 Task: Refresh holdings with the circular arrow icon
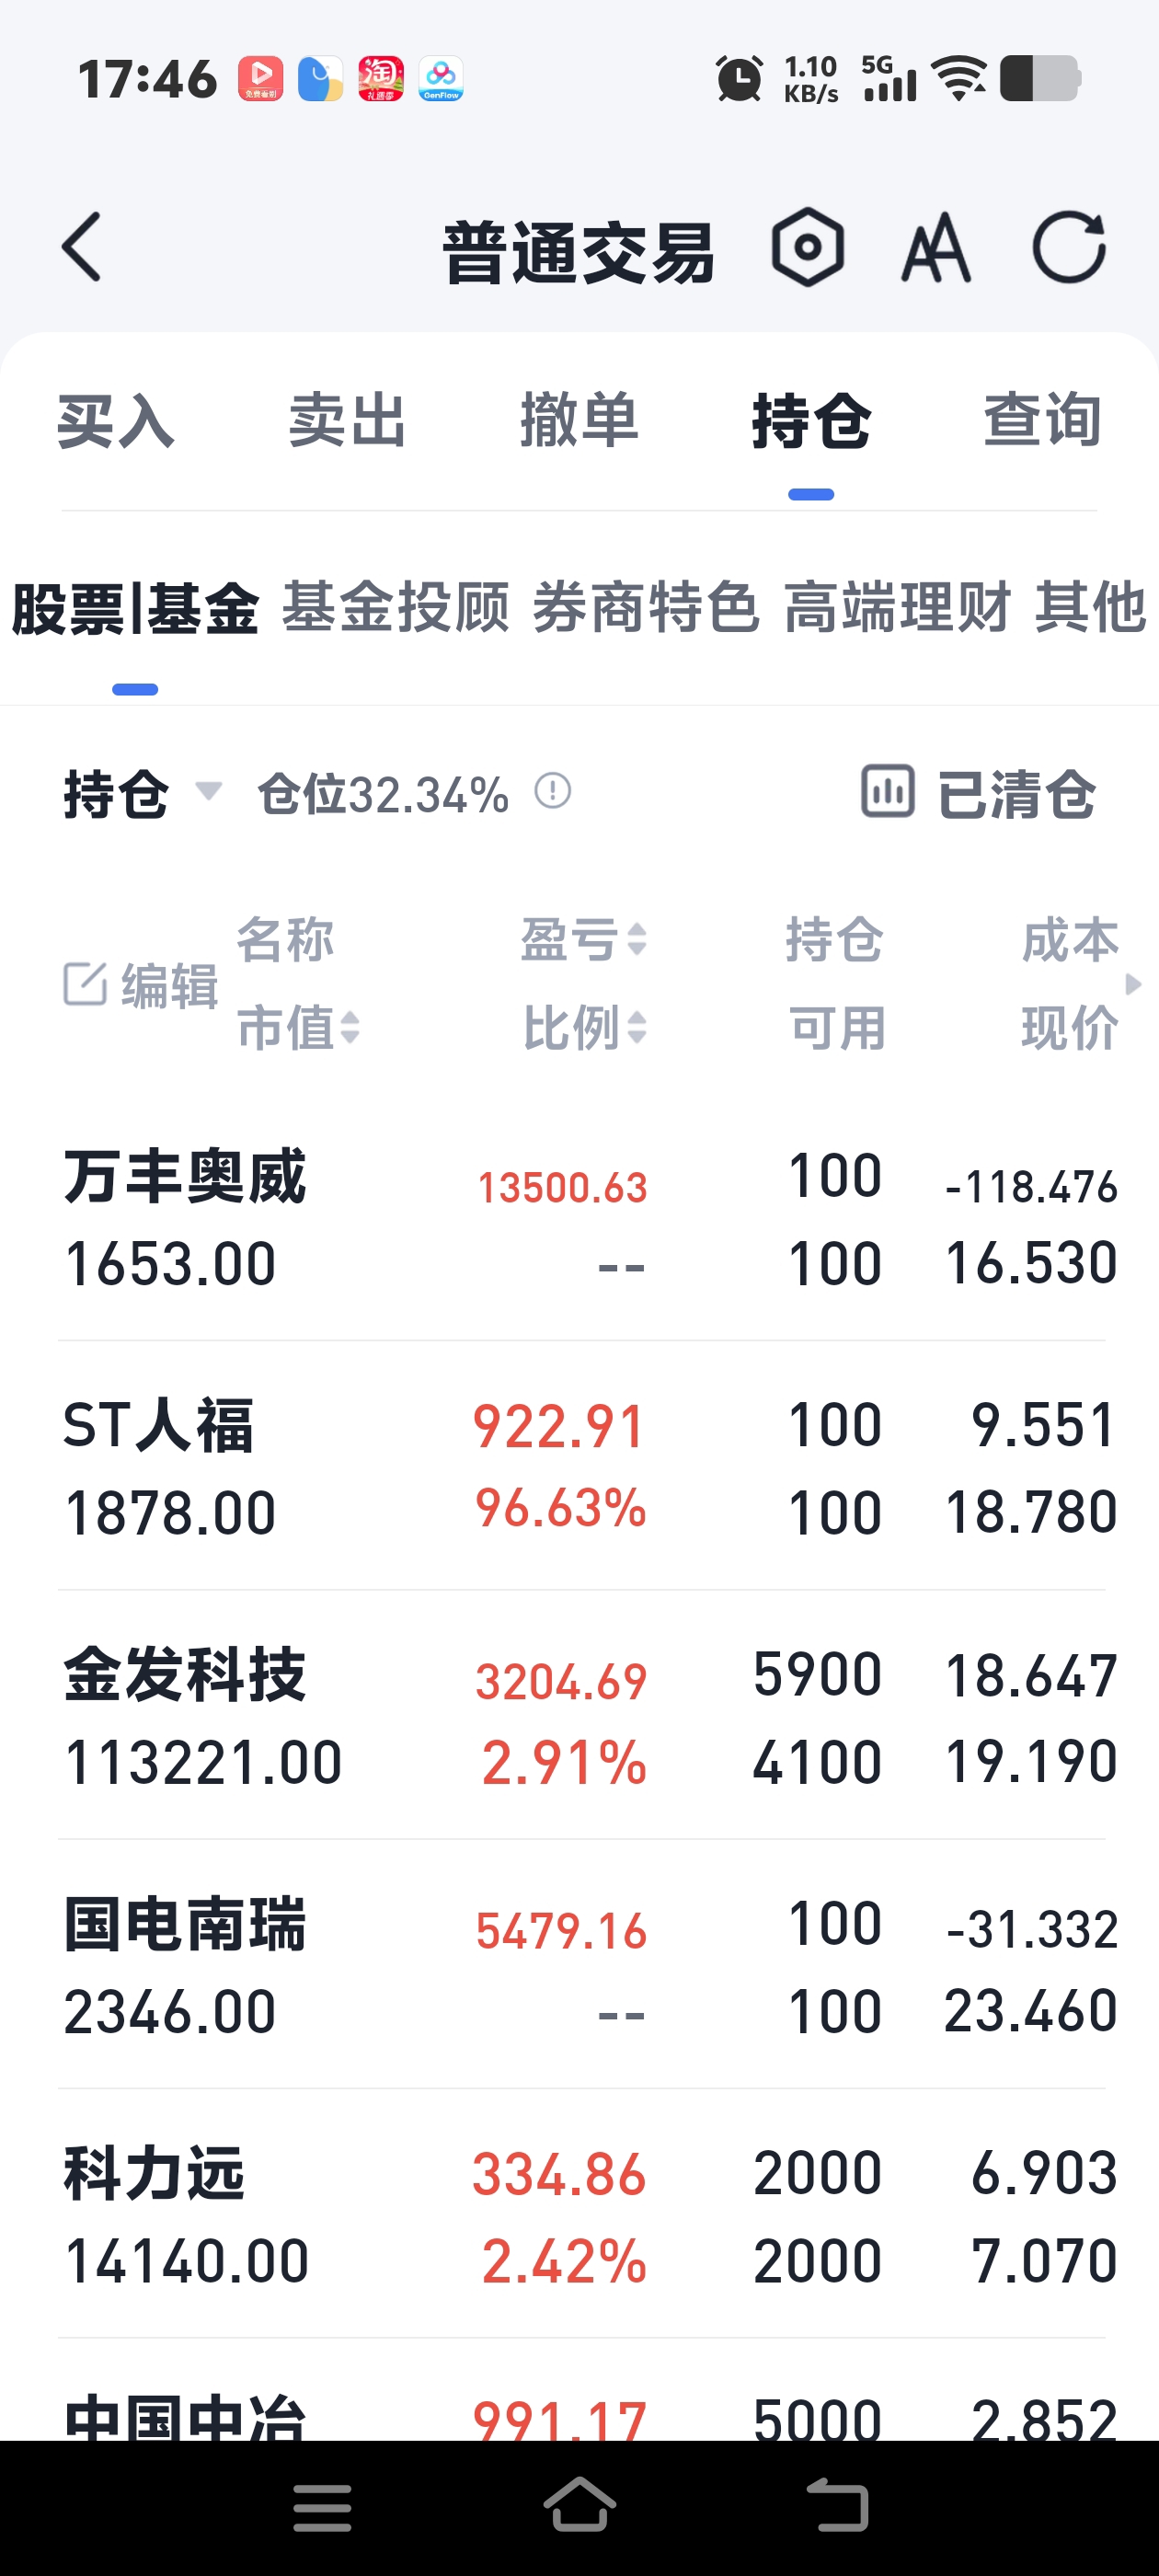pos(1069,247)
